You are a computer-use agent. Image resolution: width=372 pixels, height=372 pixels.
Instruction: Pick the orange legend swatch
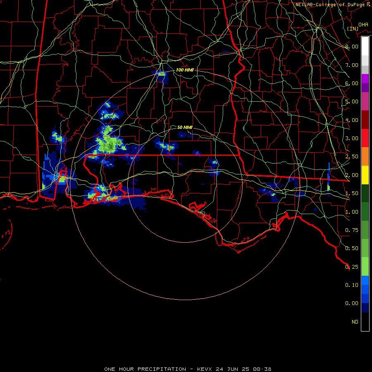[365, 157]
